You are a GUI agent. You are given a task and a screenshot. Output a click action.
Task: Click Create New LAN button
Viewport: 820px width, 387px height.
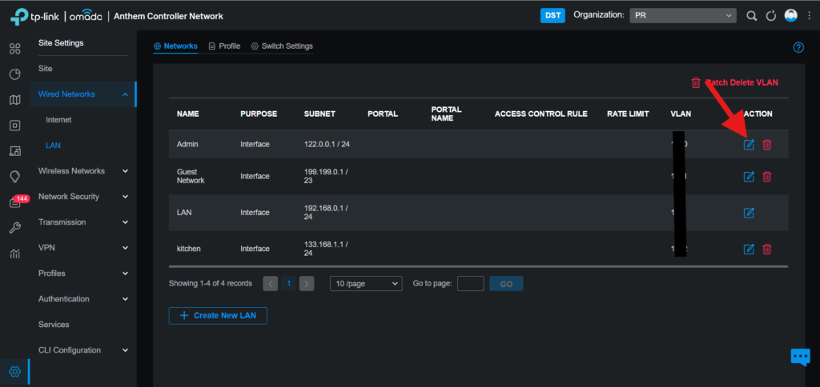click(217, 316)
